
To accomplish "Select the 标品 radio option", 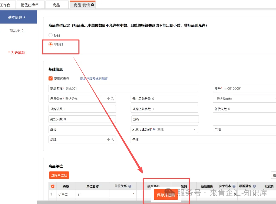I will pyautogui.click(x=51, y=35).
